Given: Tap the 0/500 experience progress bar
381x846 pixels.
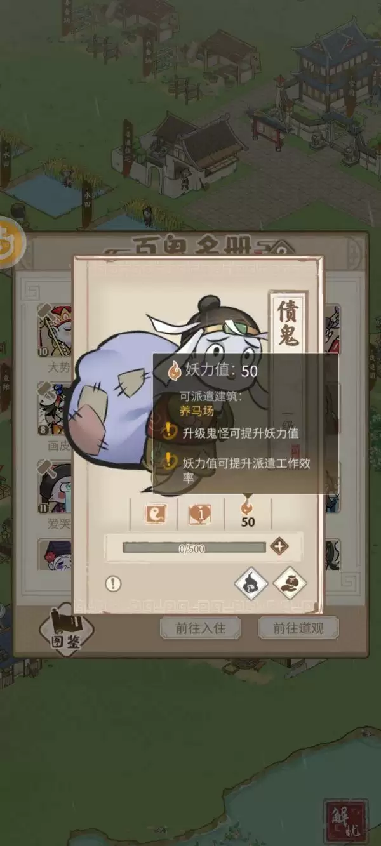Looking at the screenshot, I should point(194,548).
